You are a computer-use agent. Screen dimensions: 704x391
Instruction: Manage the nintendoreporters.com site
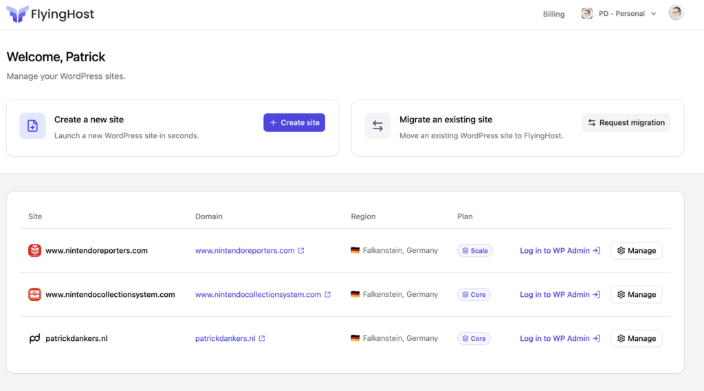pos(636,251)
